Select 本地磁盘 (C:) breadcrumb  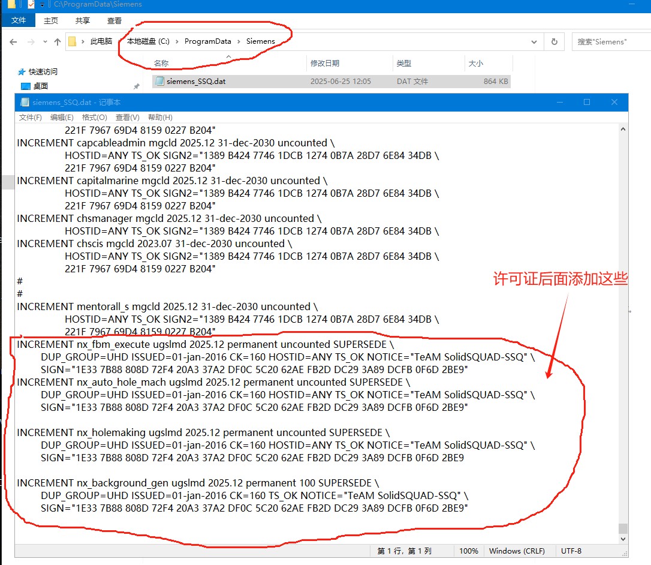coord(148,41)
